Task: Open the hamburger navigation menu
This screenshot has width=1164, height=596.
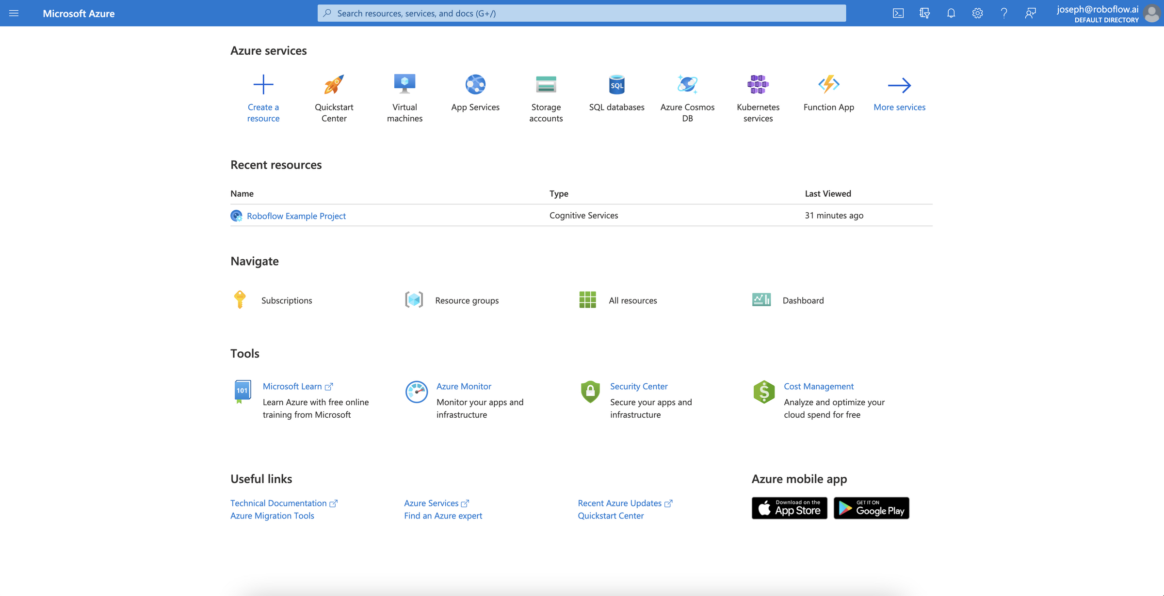Action: point(14,13)
